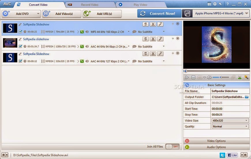
Task: Open snapshot options arrow next to camera
Action: [205, 77]
